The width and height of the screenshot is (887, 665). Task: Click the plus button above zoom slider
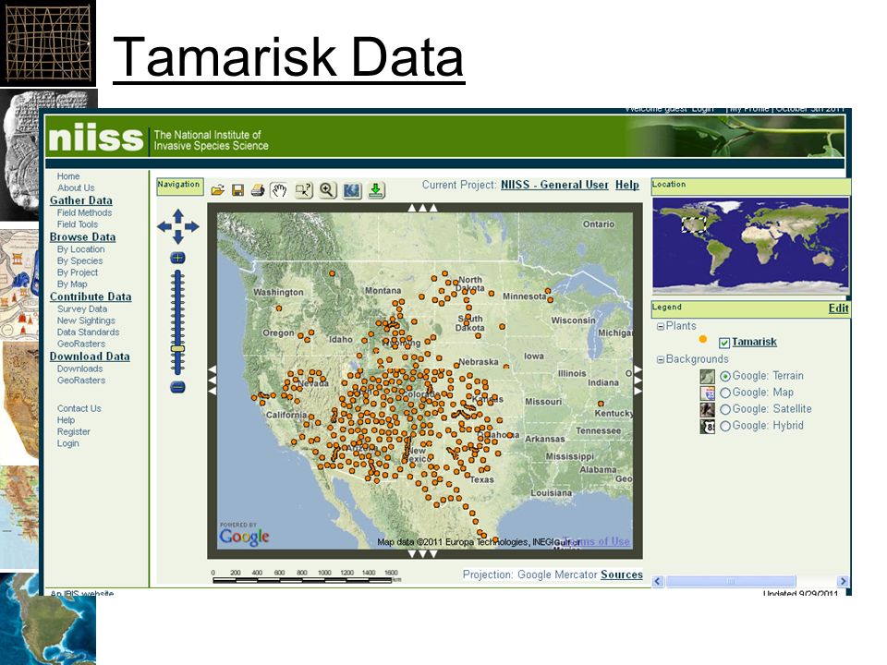coord(177,259)
